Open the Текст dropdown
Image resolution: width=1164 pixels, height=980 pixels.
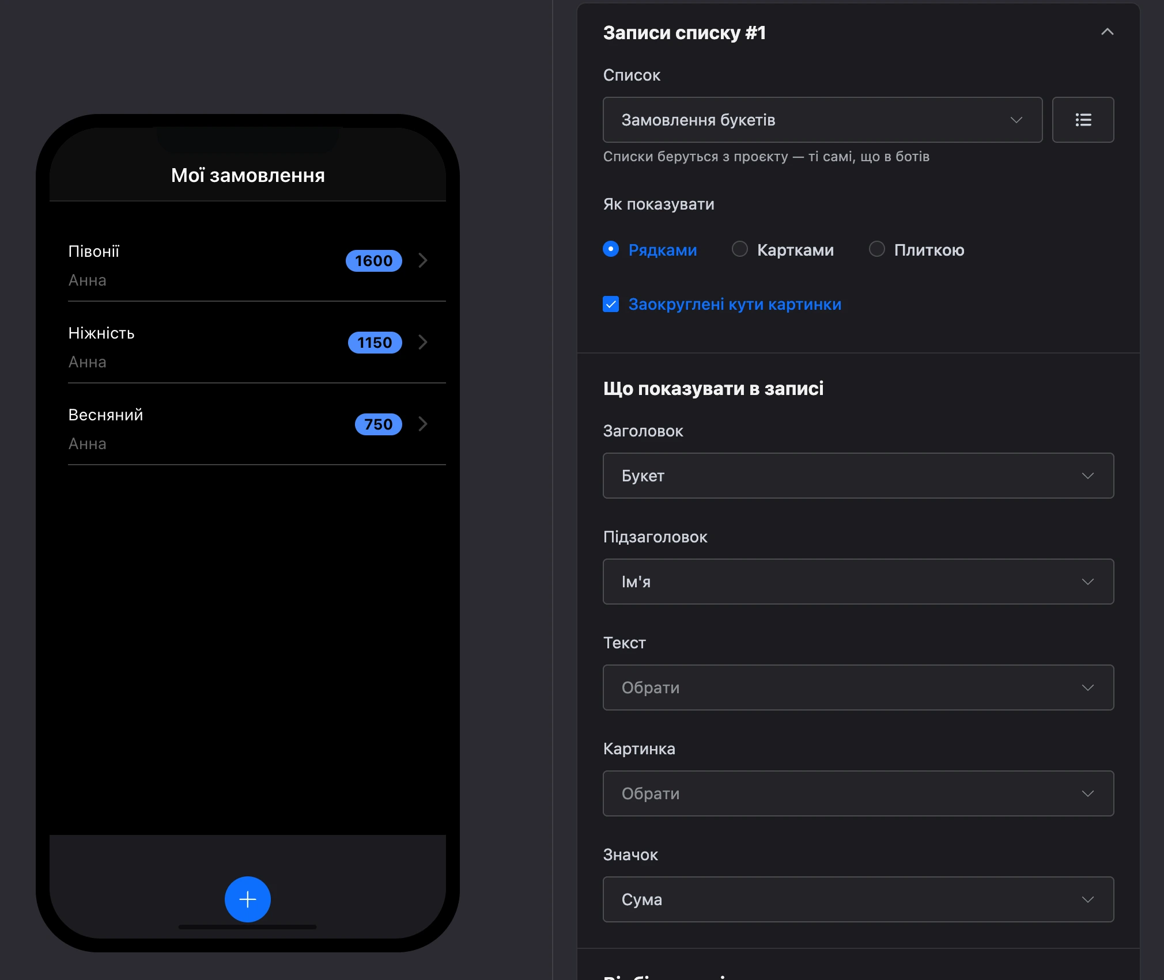(x=858, y=687)
